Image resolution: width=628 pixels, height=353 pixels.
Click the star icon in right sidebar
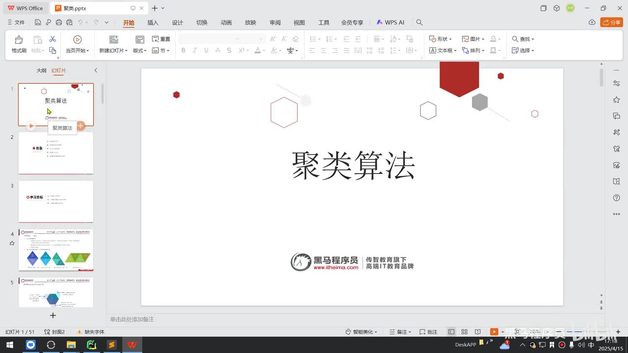tap(617, 100)
